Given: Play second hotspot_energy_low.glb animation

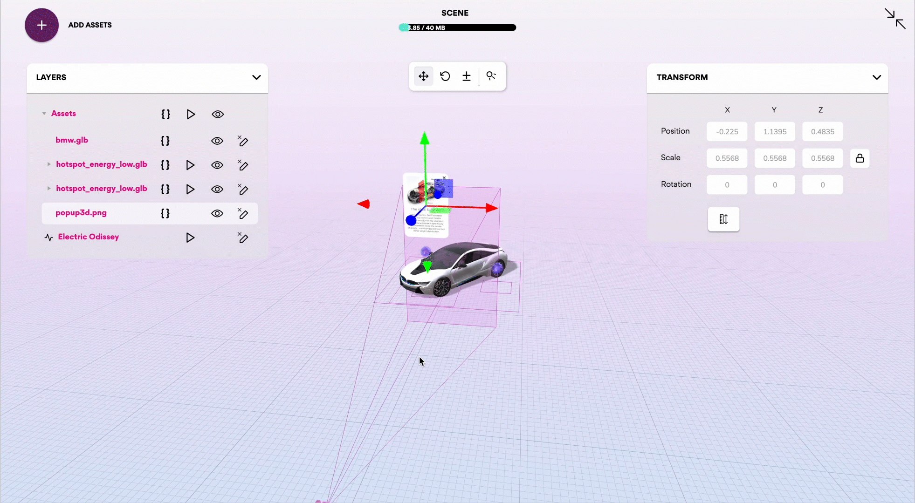Looking at the screenshot, I should 190,190.
